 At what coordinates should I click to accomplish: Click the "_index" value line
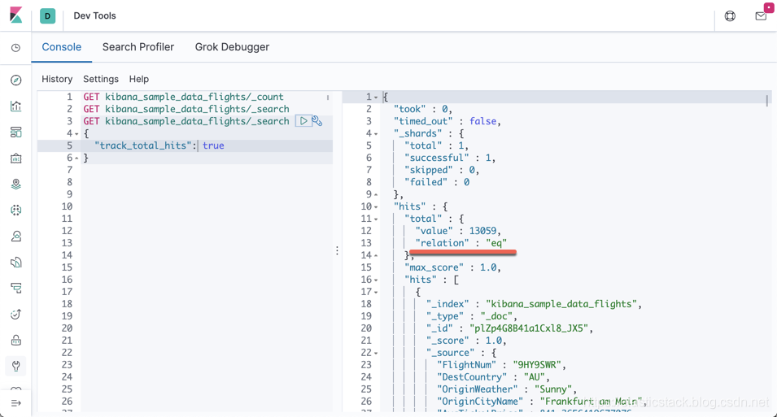pos(535,304)
